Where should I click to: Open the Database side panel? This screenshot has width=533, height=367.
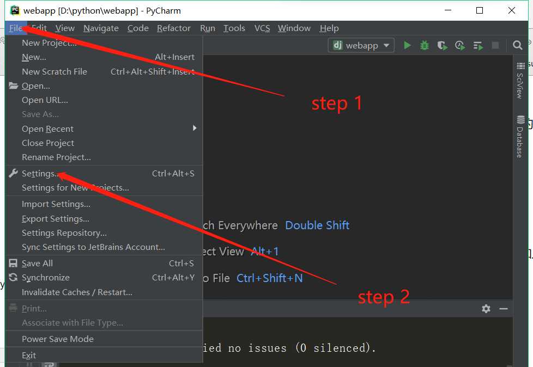pos(520,137)
